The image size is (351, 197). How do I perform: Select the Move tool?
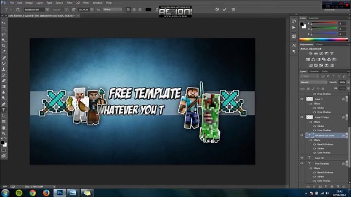click(x=4, y=23)
